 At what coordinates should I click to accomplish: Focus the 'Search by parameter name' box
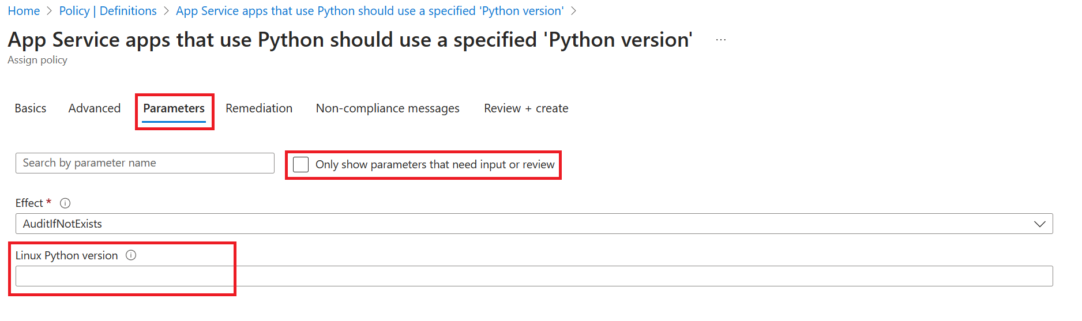(144, 163)
